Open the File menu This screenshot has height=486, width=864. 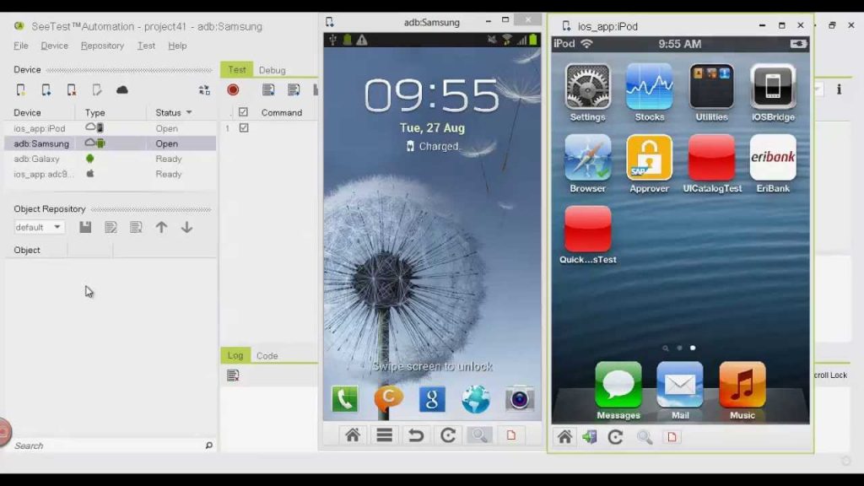coord(21,46)
